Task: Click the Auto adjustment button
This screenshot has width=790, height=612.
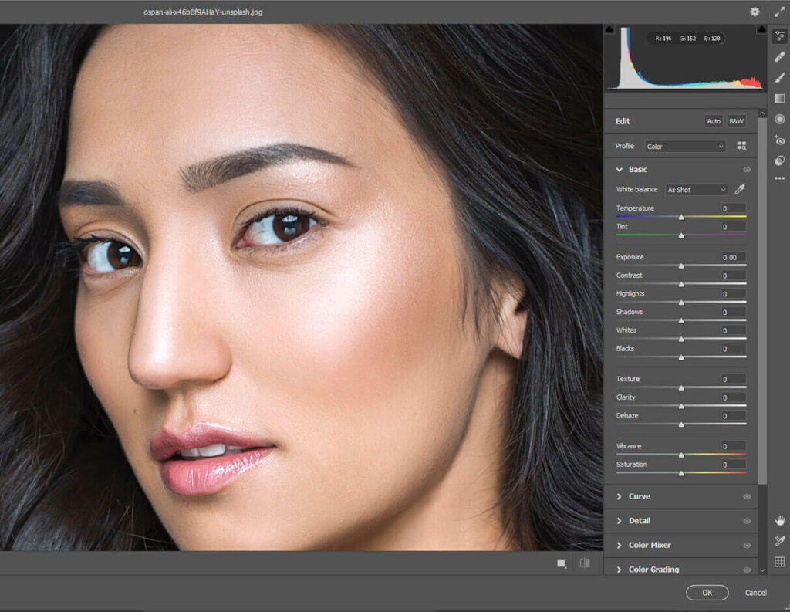Action: 714,121
